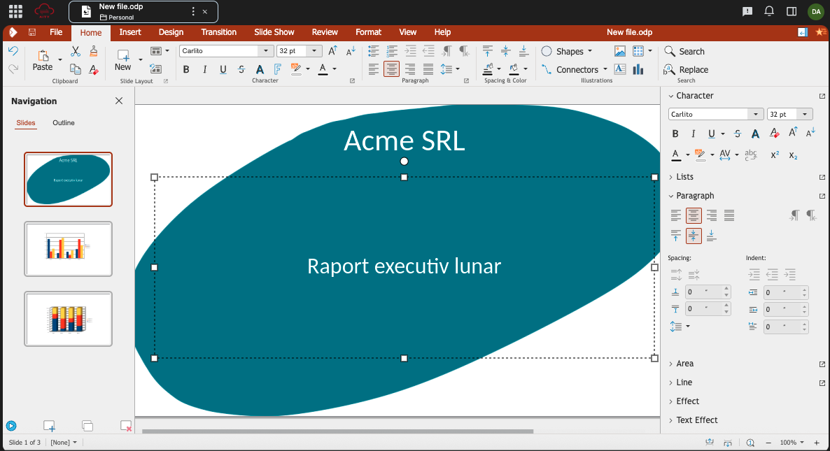Click the Strikethrough icon in the ribbon
Screen dimensions: 830x451
241,69
